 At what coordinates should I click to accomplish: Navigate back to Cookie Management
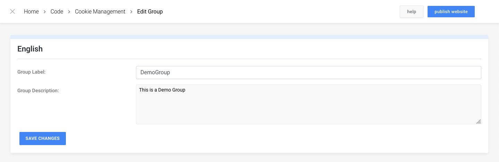coord(100,11)
